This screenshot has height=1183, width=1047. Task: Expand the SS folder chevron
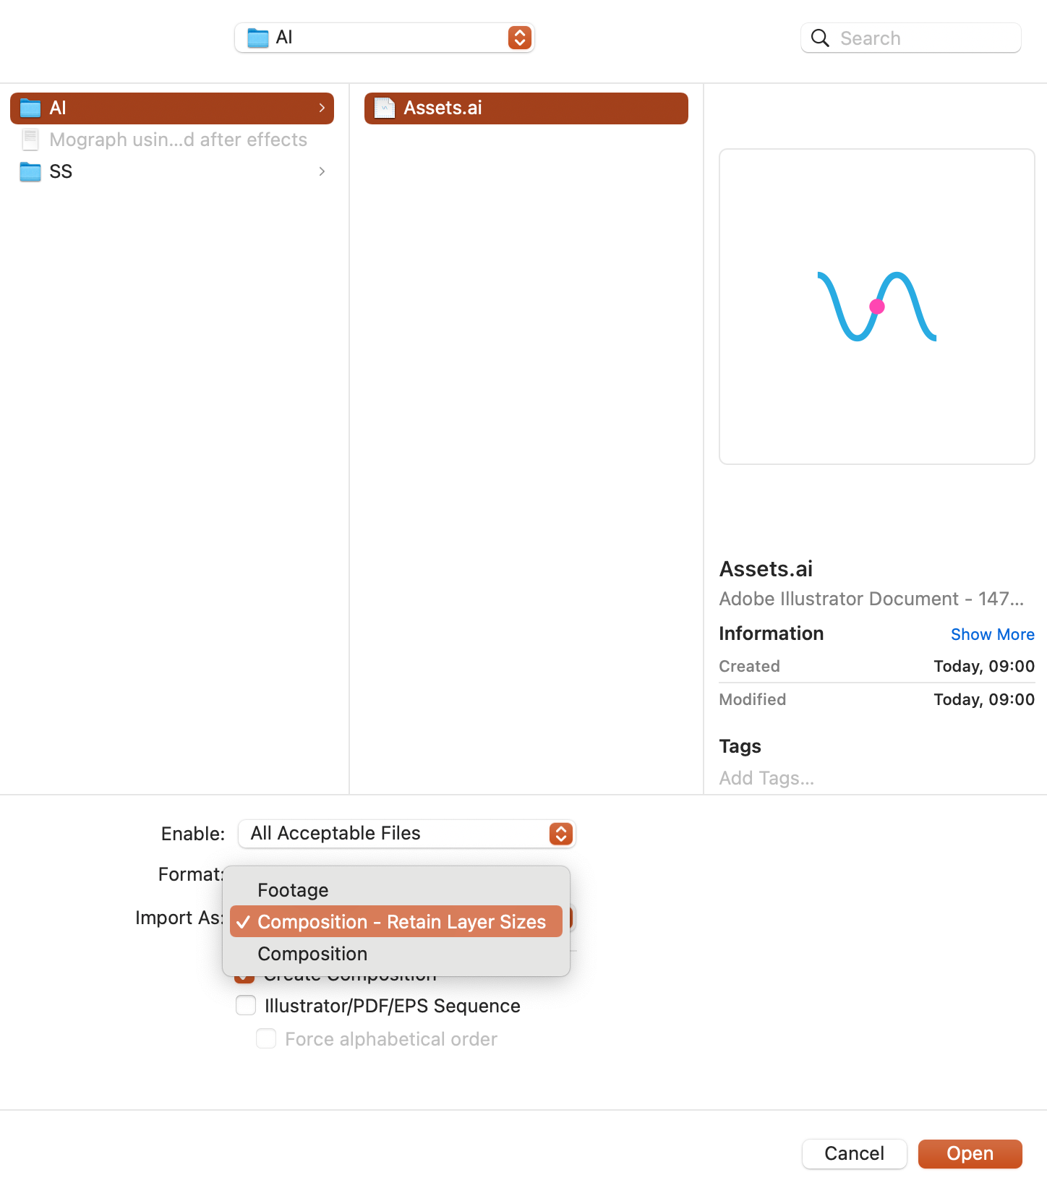(322, 171)
